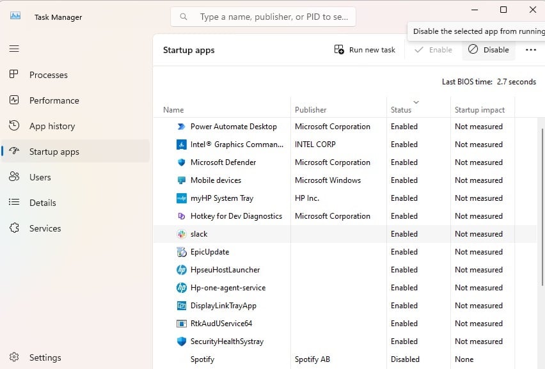Disable the selected startup app
Viewport: 545px width, 369px height.
click(488, 50)
